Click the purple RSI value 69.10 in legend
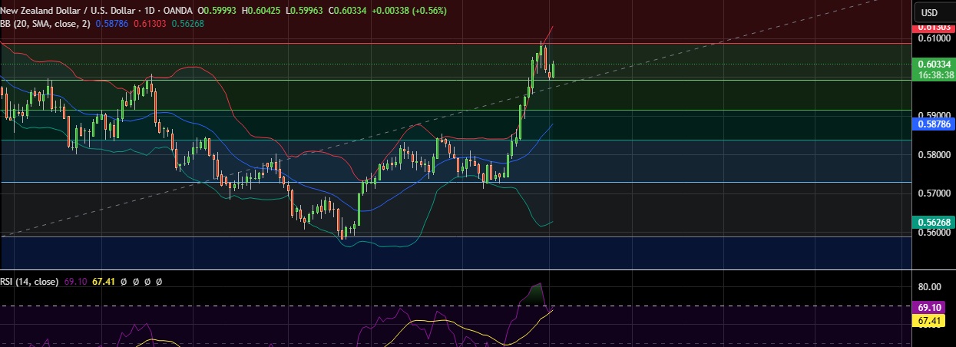This screenshot has height=347, width=956. 74,282
